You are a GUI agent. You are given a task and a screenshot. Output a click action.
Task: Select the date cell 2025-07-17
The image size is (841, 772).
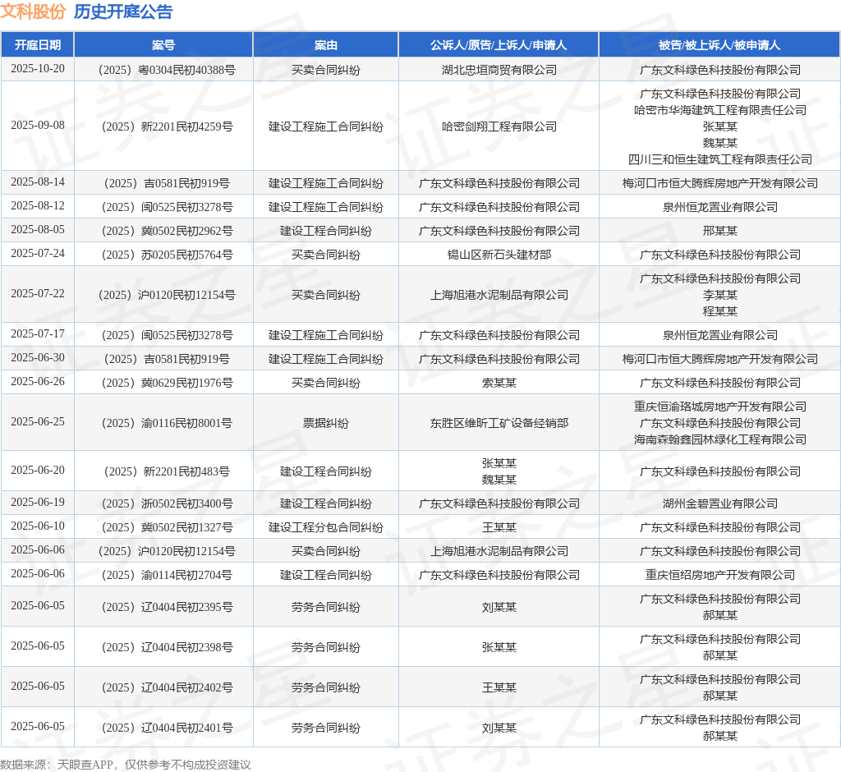coord(38,333)
